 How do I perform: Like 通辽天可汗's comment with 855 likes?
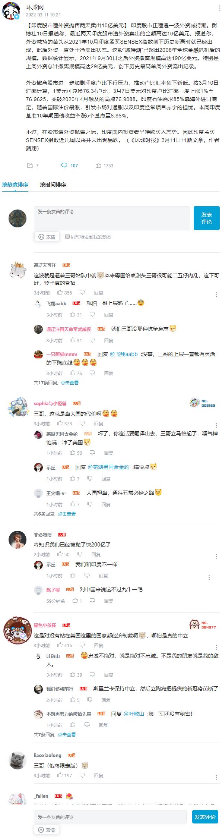pos(60,293)
